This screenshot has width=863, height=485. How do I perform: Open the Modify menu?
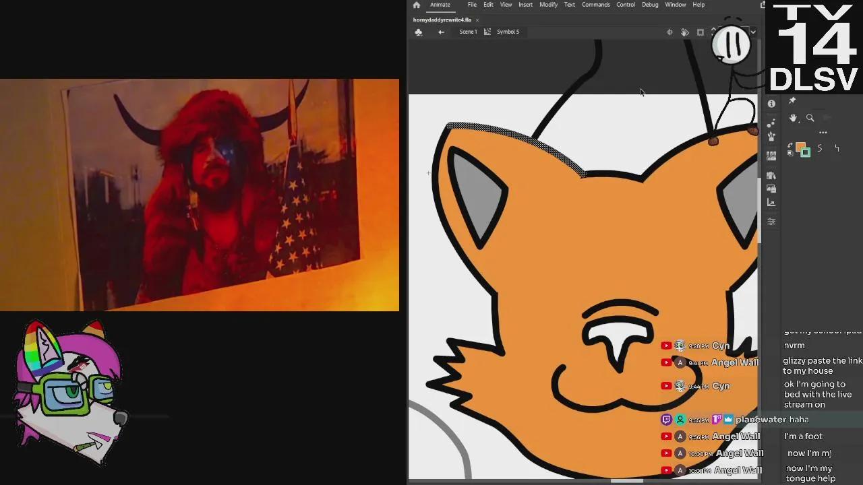[x=548, y=5]
